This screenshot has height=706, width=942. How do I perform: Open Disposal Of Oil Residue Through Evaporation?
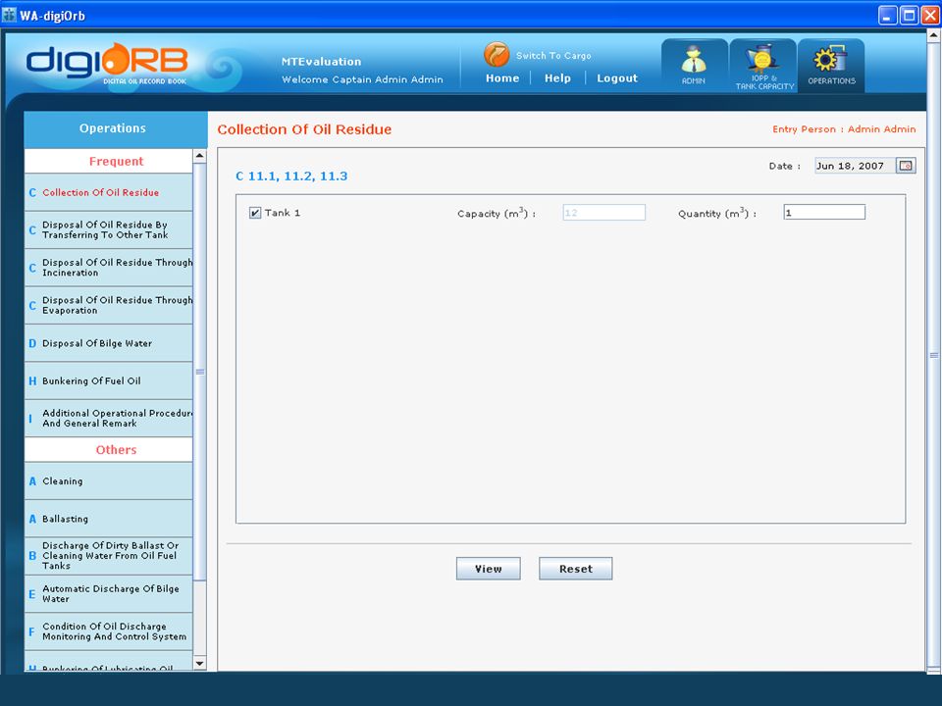pyautogui.click(x=109, y=306)
